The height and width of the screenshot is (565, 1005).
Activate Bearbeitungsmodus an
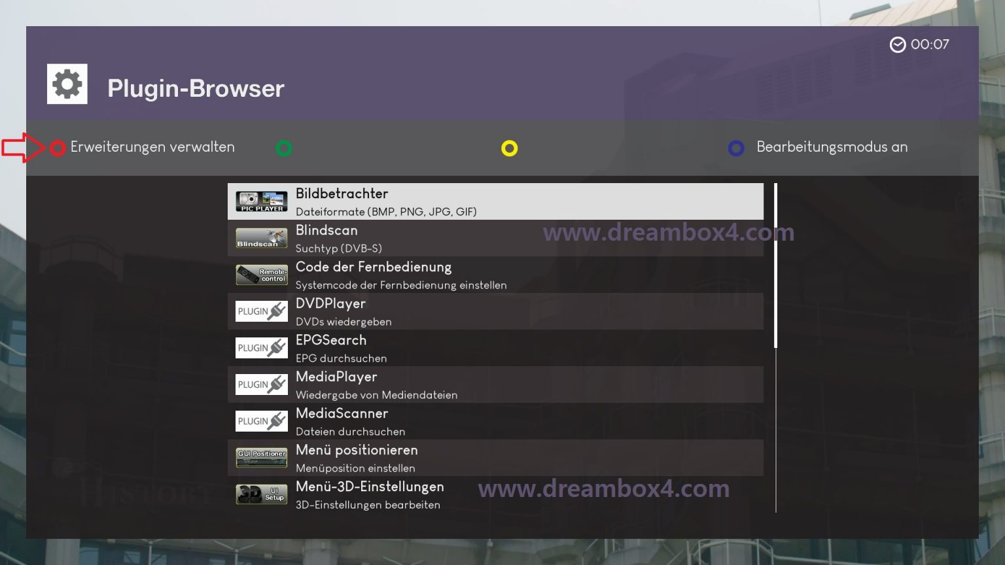[832, 147]
